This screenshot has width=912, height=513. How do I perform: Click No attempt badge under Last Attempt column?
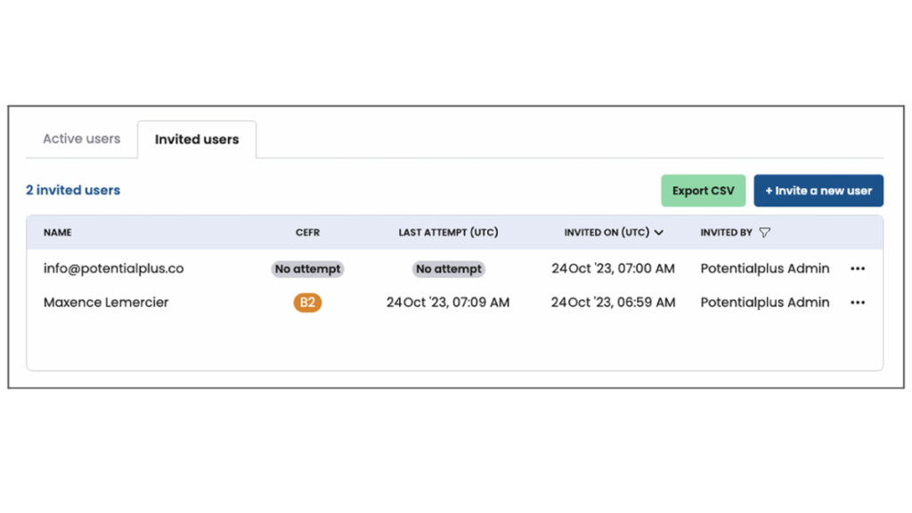click(449, 269)
